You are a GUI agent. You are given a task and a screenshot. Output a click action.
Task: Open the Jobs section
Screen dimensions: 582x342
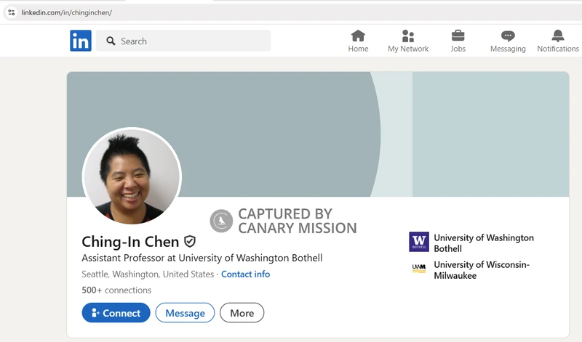point(458,41)
